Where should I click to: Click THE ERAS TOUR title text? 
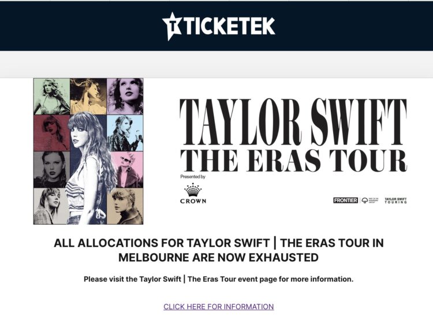tap(293, 160)
